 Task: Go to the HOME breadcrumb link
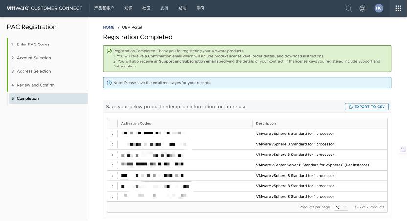click(x=109, y=27)
